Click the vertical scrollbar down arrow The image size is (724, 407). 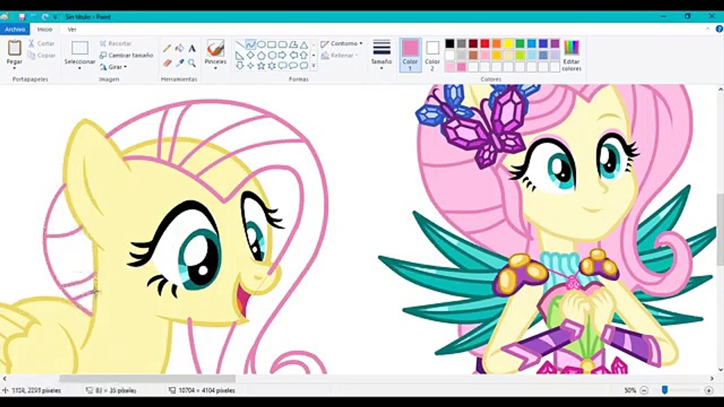(721, 370)
